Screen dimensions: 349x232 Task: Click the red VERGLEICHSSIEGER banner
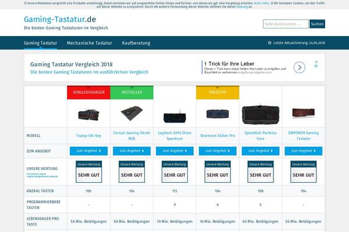88,92
